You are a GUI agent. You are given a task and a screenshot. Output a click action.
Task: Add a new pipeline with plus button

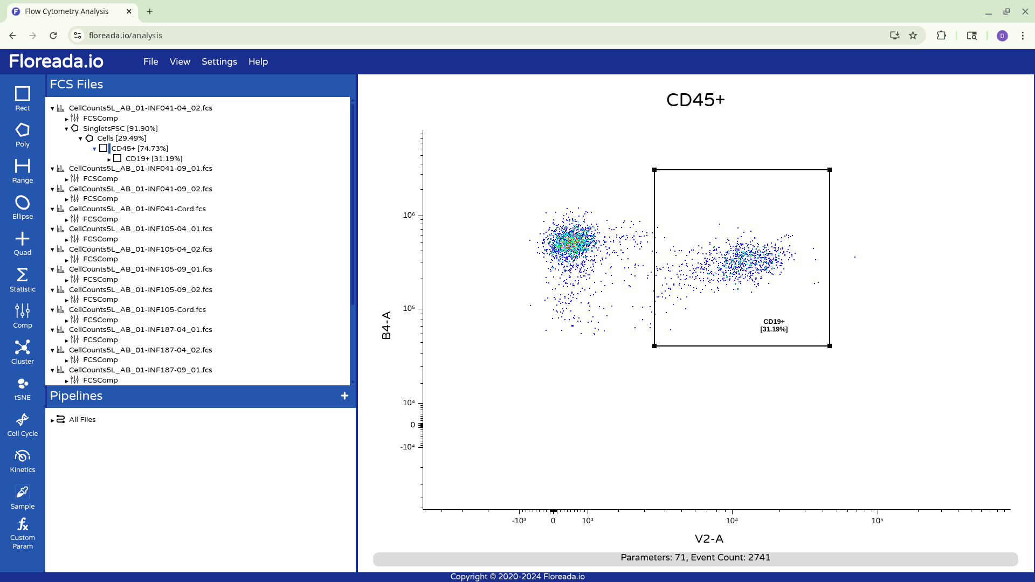point(344,396)
